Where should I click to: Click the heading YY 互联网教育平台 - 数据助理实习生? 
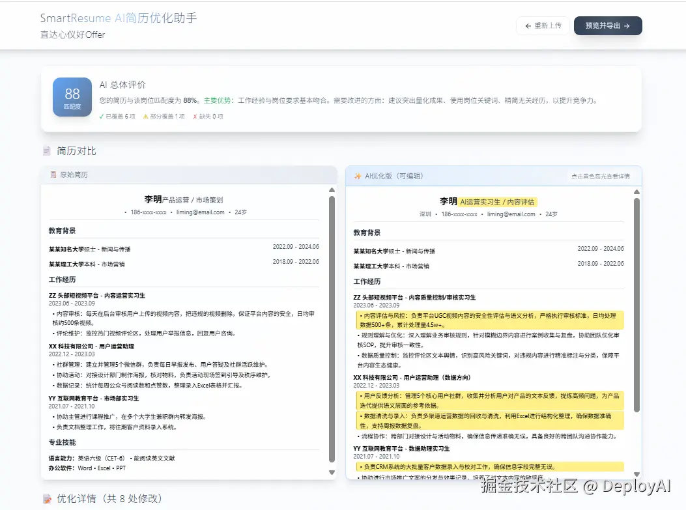[401, 449]
